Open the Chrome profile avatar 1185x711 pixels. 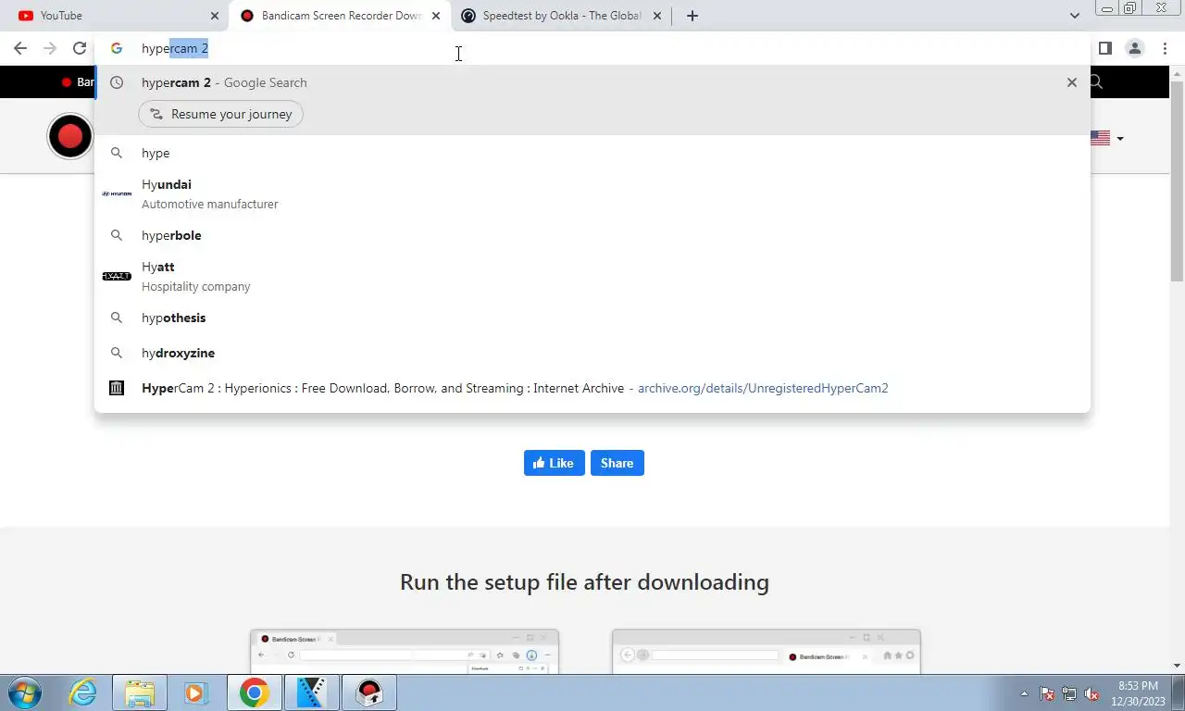pyautogui.click(x=1134, y=48)
